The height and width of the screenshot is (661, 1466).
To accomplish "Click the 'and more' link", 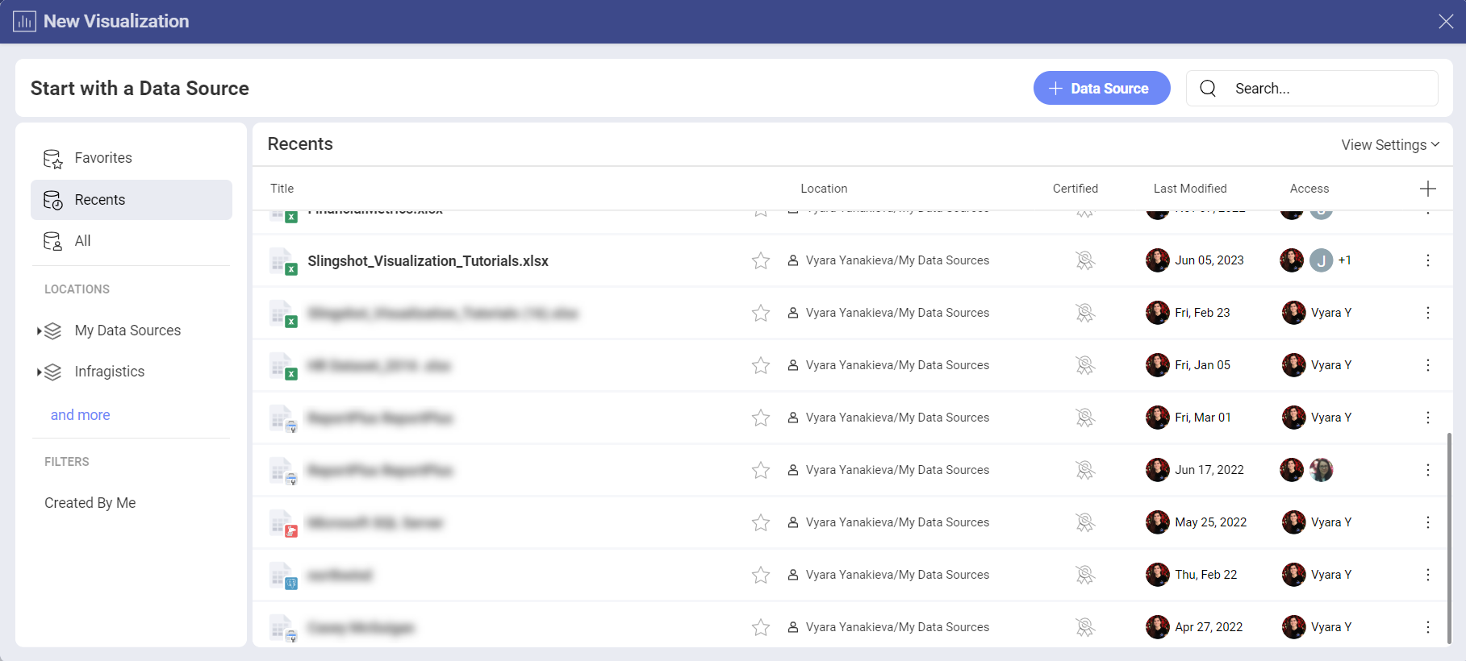I will tap(81, 415).
